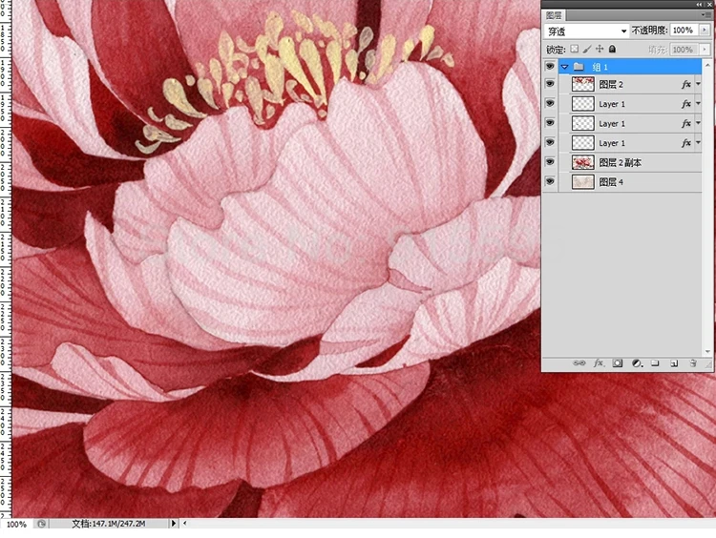716x538 pixels.
Task: Click the 图层 2 副本 layer thumbnail
Action: pyautogui.click(x=583, y=162)
